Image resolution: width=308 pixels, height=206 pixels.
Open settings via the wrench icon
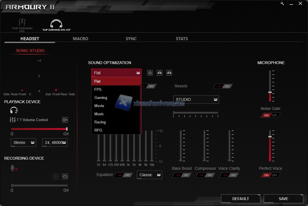282,3
